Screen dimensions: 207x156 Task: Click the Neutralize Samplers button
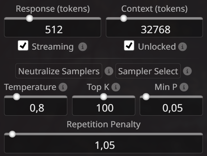click(x=59, y=71)
